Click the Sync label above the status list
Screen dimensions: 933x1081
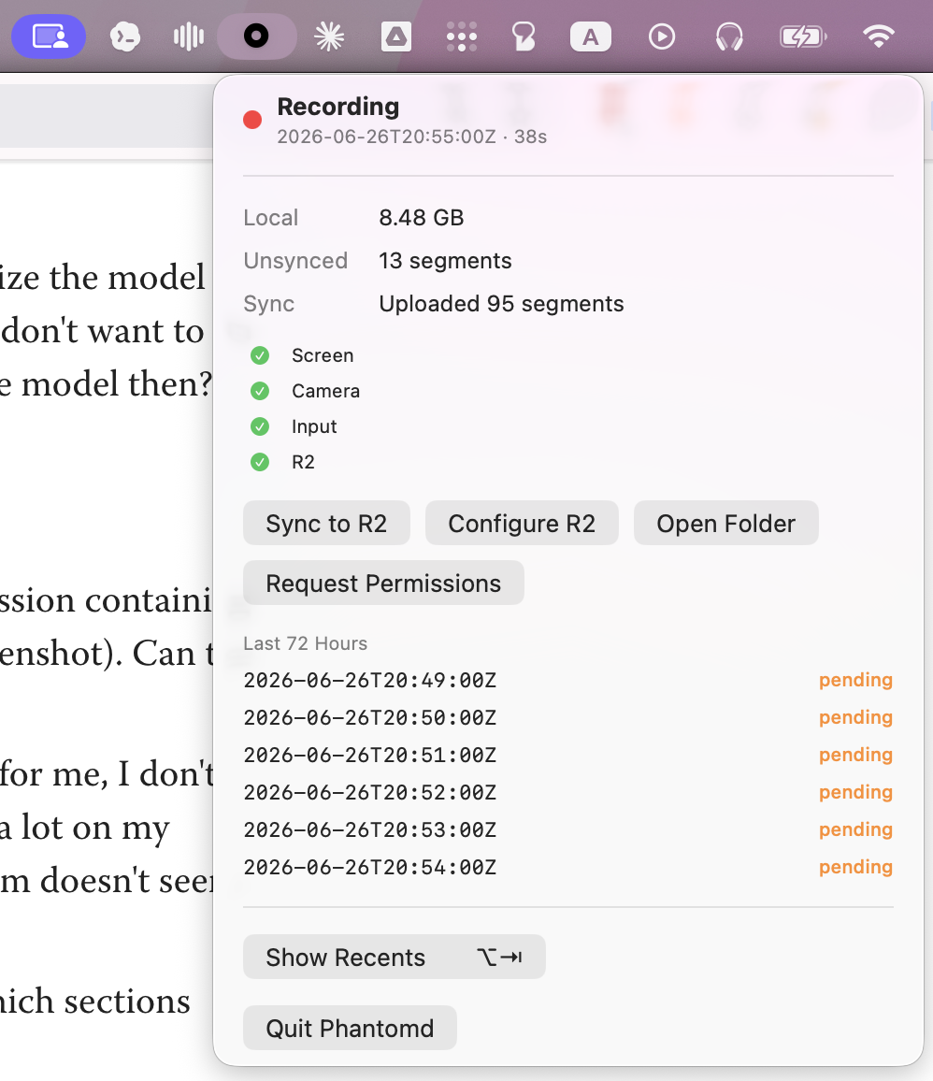click(x=268, y=304)
